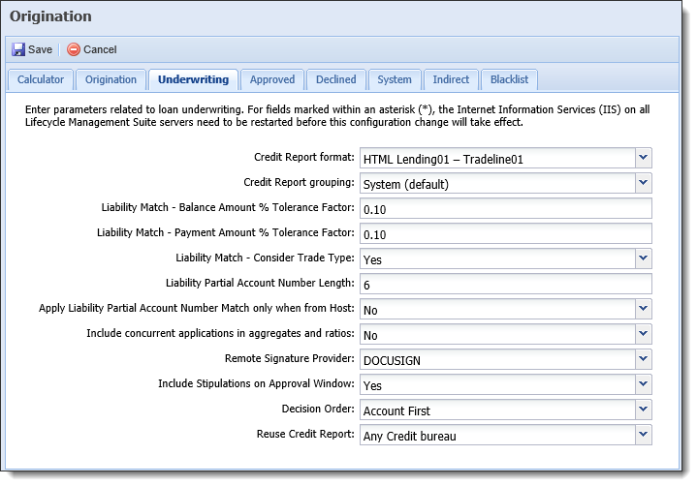Screen dimensions: 697x486
Task: Click the Credit Report format label
Action: tap(304, 157)
